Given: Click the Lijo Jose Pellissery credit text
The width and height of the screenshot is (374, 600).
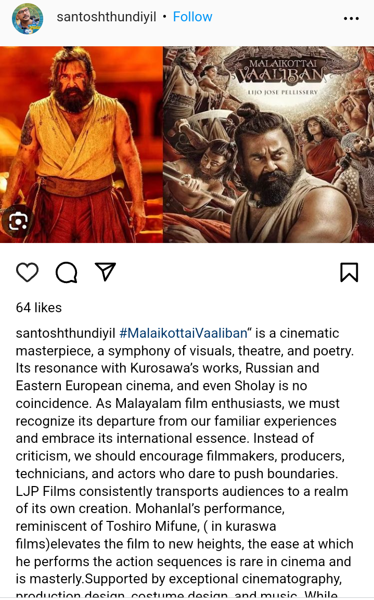Looking at the screenshot, I should 282,92.
